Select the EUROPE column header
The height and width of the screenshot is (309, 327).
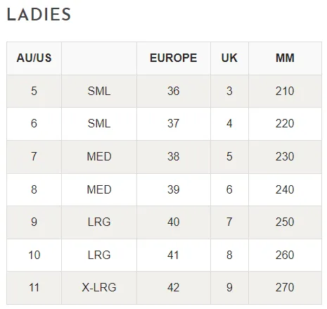pos(174,58)
